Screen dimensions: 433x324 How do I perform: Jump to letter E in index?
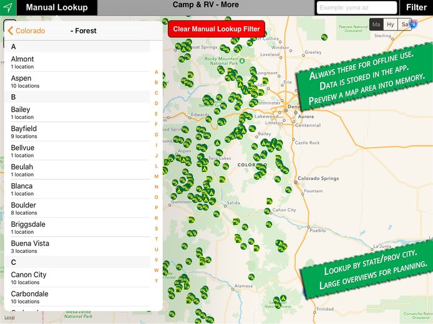tap(157, 114)
